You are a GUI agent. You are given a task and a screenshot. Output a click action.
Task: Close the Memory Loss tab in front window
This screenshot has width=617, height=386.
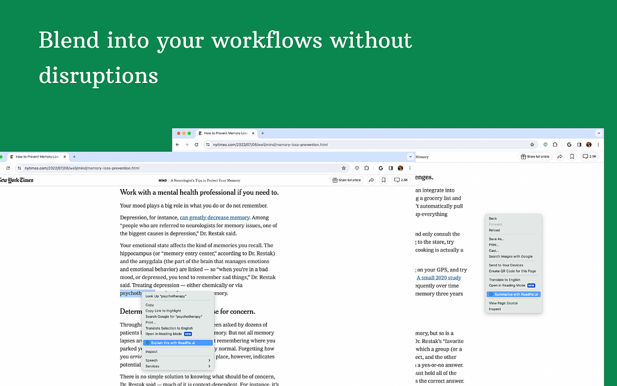[x=65, y=157]
